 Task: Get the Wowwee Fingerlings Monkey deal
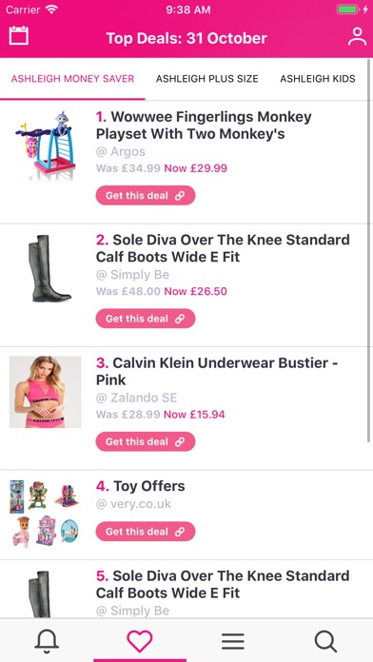coord(146,196)
